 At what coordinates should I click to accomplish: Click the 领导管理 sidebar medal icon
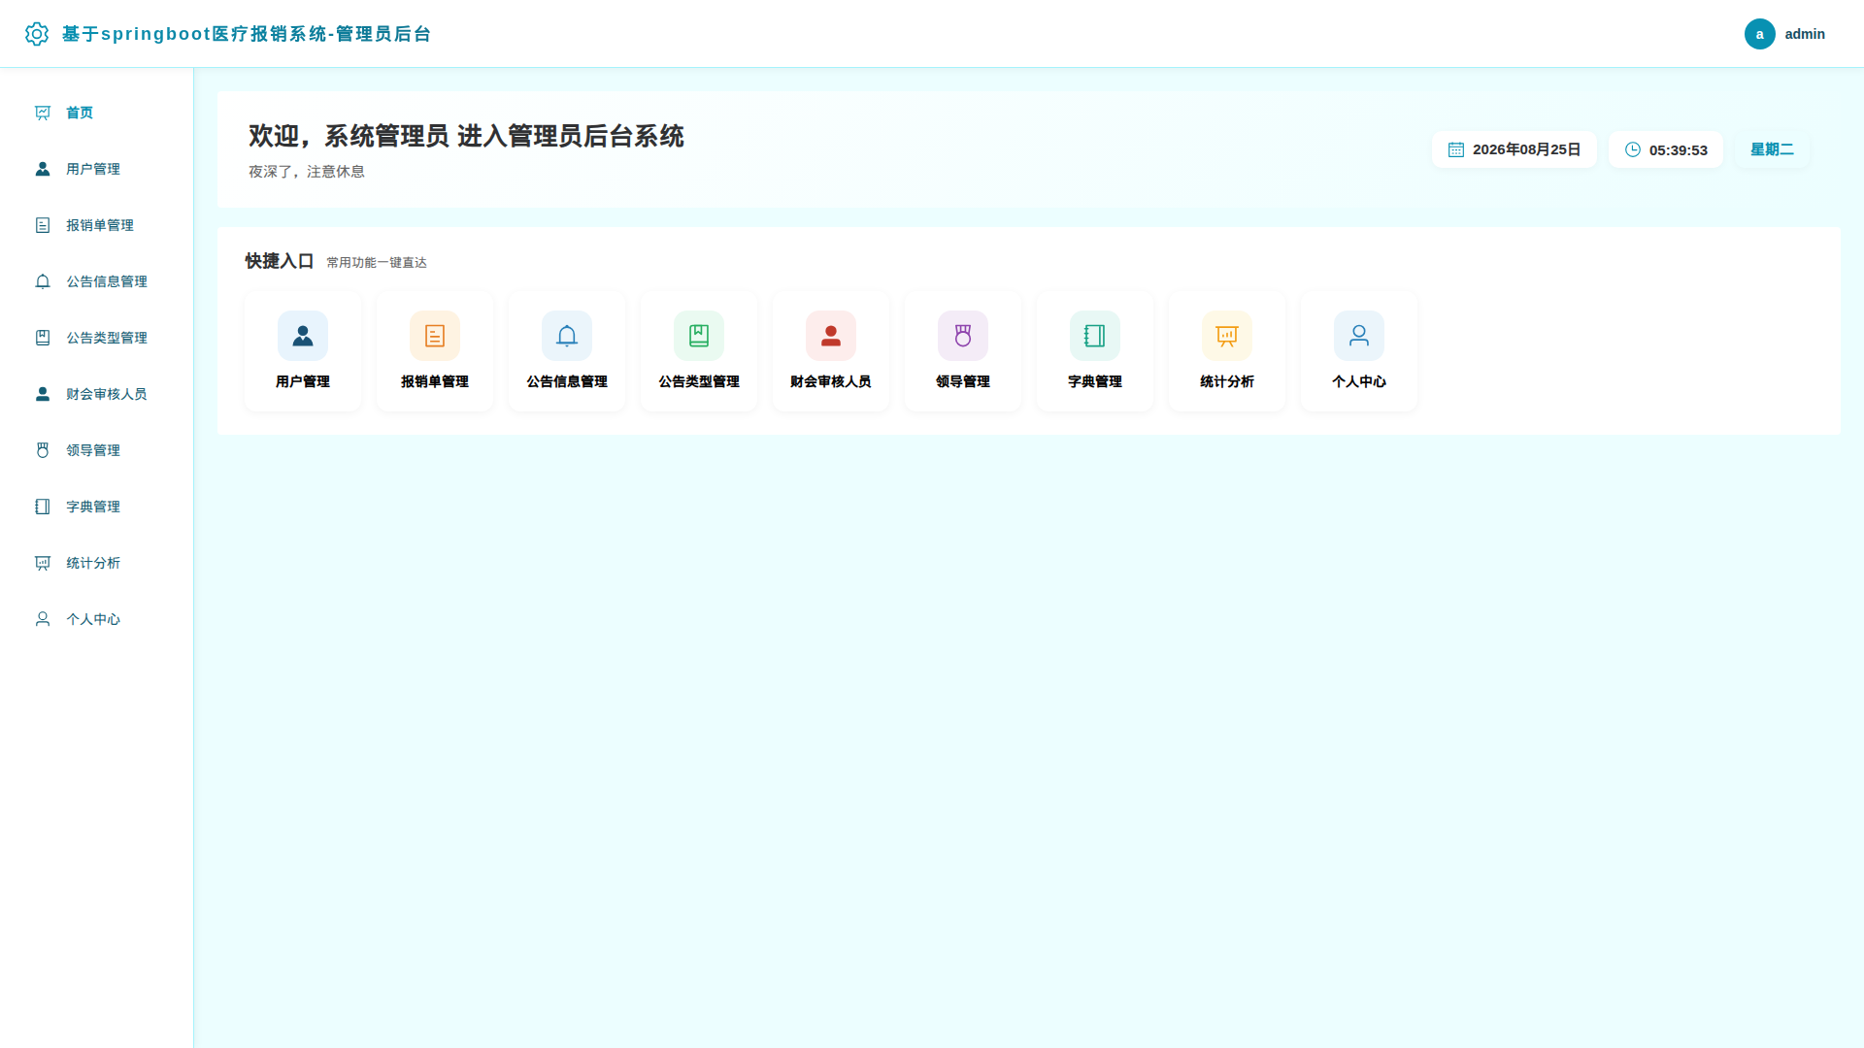pyautogui.click(x=43, y=450)
